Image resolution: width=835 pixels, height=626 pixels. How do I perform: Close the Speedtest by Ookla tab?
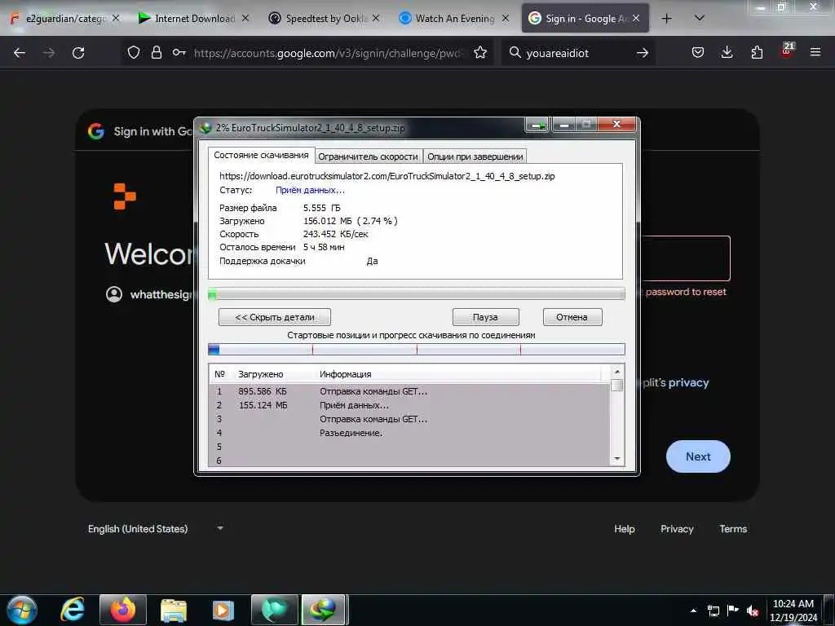pos(376,19)
